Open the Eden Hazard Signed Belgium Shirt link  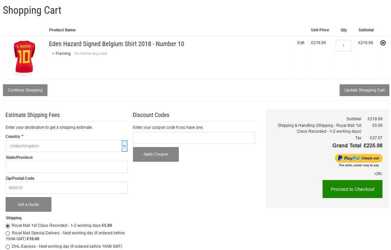click(x=117, y=44)
